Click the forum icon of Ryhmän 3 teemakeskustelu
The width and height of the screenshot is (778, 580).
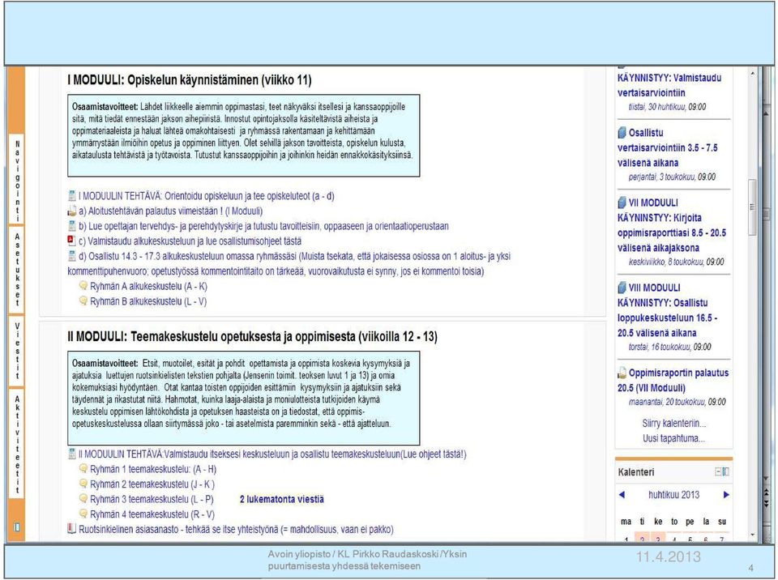click(83, 499)
